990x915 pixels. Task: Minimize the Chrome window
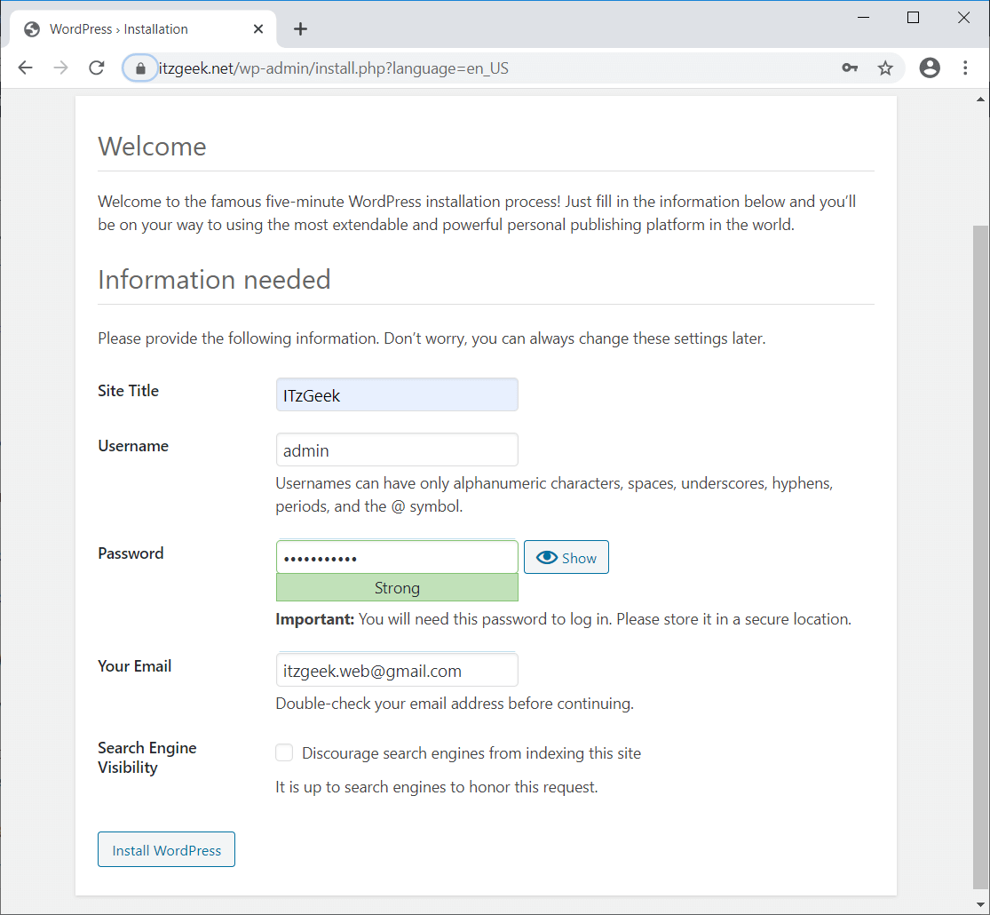[x=864, y=18]
